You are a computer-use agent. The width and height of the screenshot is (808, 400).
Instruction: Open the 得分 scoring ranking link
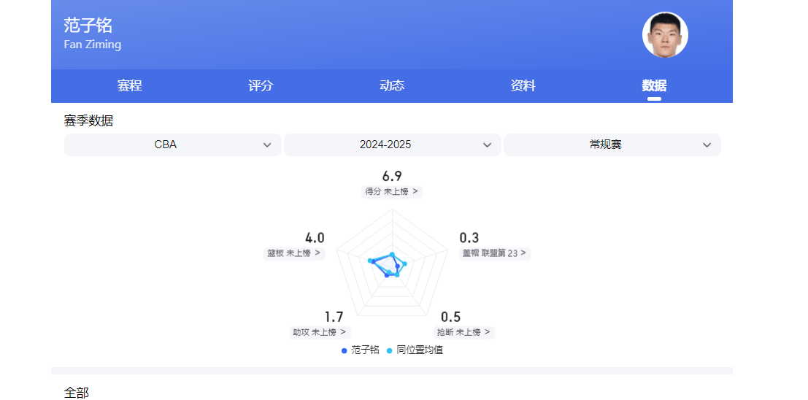point(392,191)
